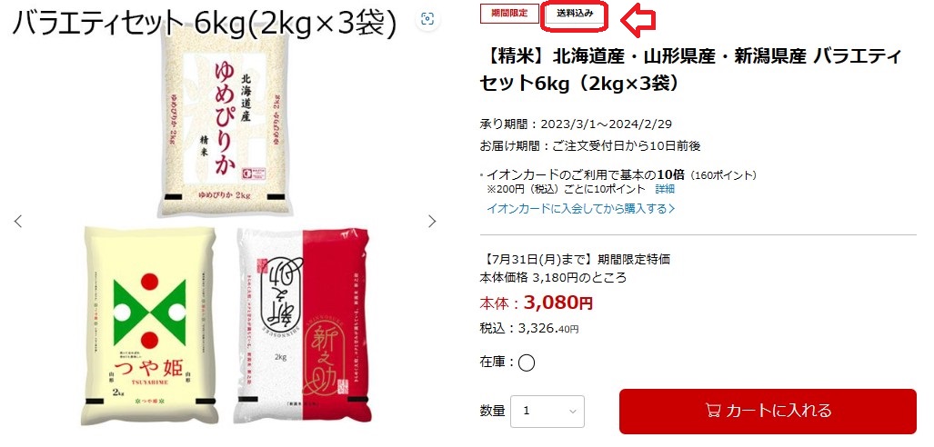Click the red 3,080円 price
934x447 pixels.
(558, 303)
